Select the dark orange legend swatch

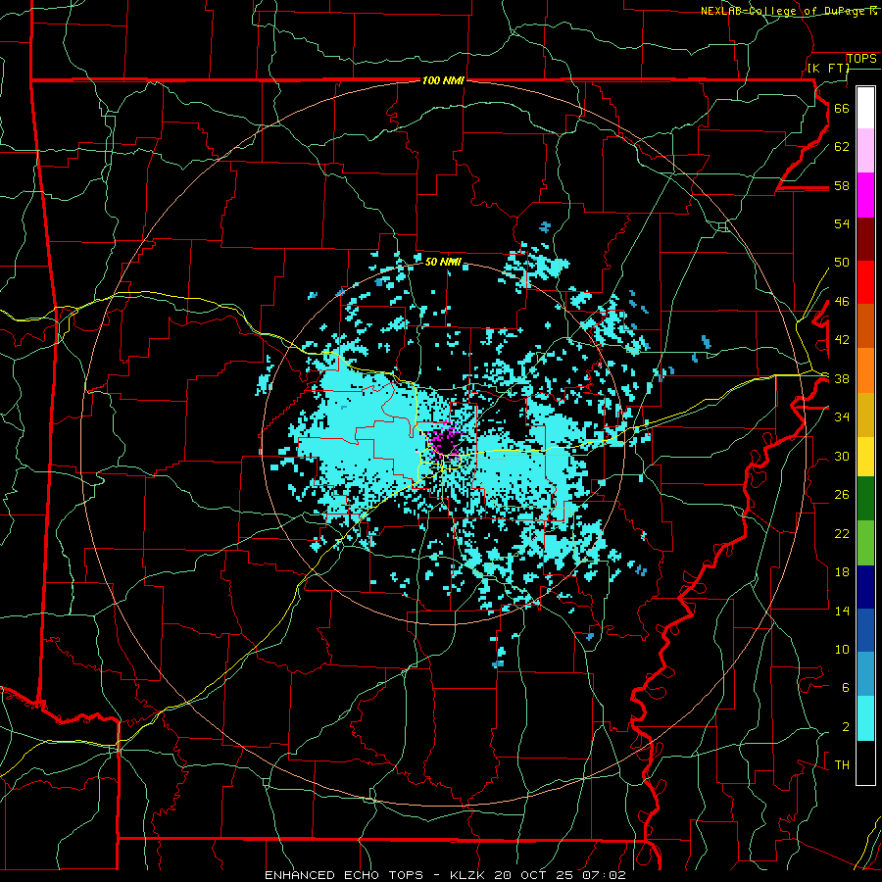pos(865,326)
